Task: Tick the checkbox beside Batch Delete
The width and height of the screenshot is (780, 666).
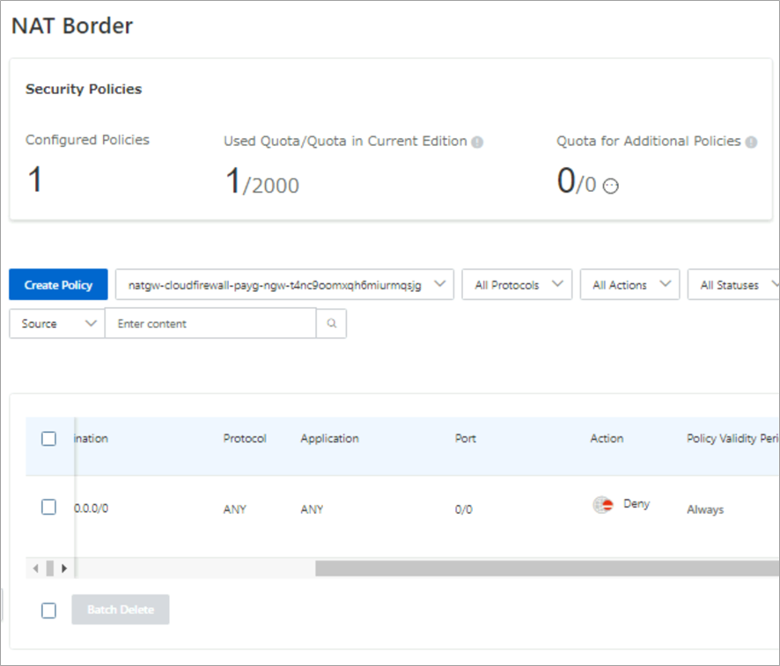Action: [49, 610]
